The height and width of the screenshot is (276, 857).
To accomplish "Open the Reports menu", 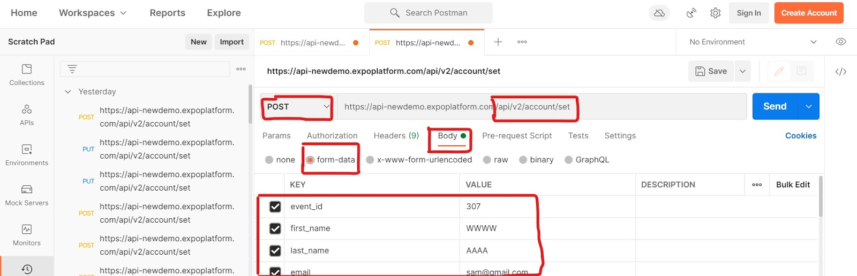I will coord(168,13).
